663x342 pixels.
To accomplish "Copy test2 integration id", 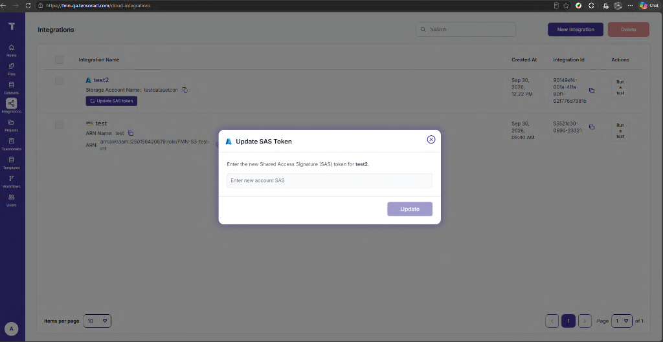I will pos(592,91).
